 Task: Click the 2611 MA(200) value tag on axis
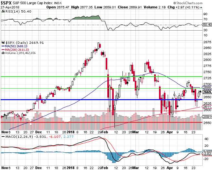tap(207, 107)
